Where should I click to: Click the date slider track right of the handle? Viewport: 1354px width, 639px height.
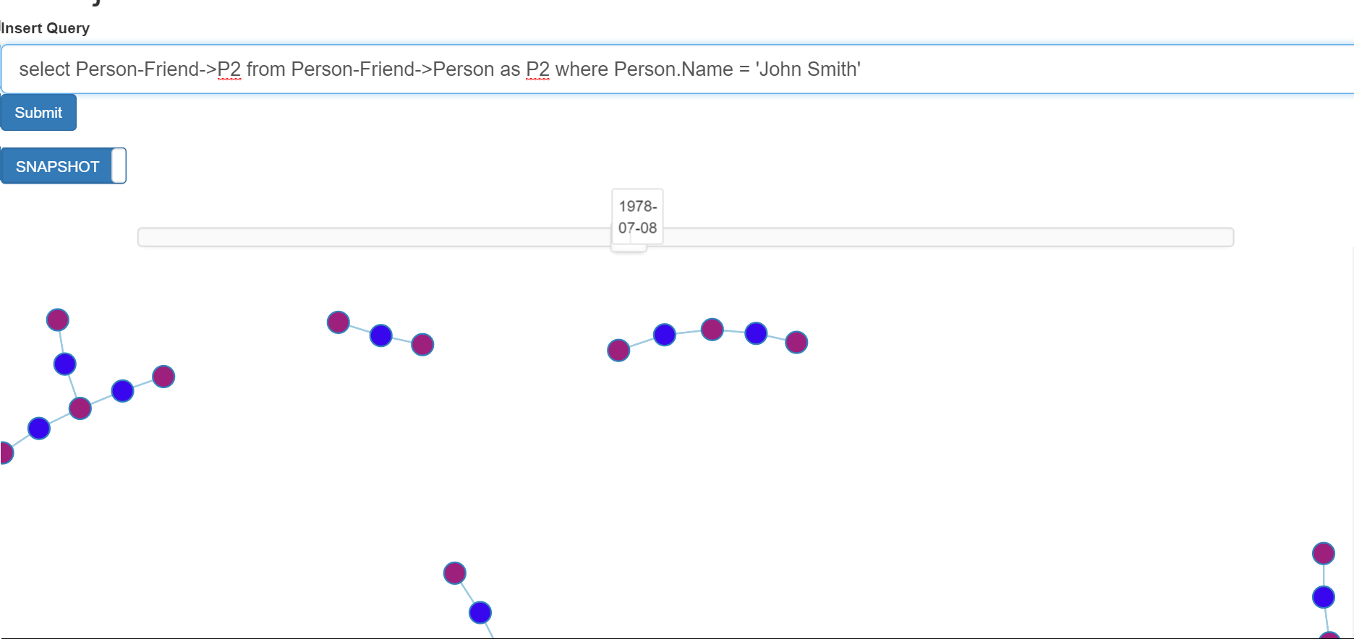(940, 237)
